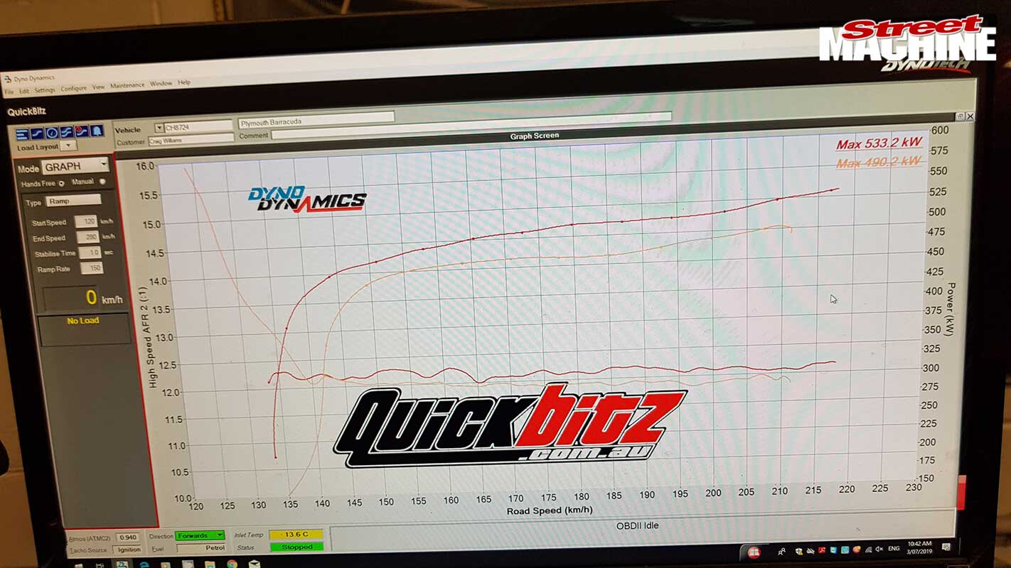Click the cloud sync tray icon

point(811,551)
